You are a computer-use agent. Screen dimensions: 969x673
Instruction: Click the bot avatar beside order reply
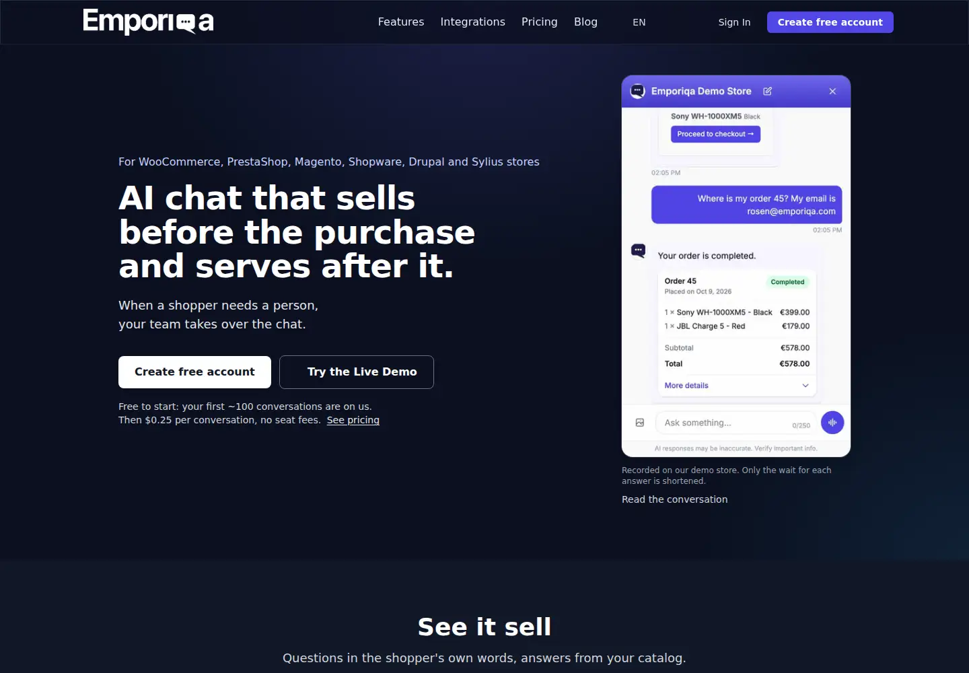pos(638,251)
